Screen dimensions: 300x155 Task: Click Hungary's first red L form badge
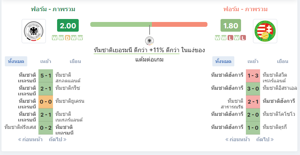coord(230,38)
